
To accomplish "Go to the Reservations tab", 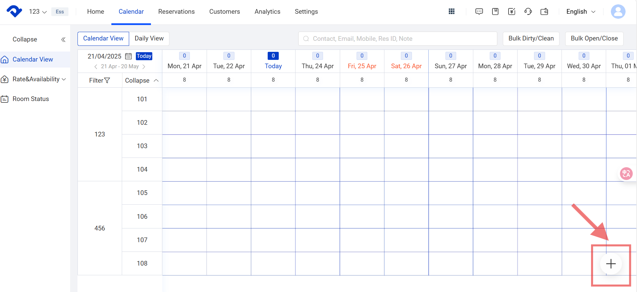I will [176, 12].
